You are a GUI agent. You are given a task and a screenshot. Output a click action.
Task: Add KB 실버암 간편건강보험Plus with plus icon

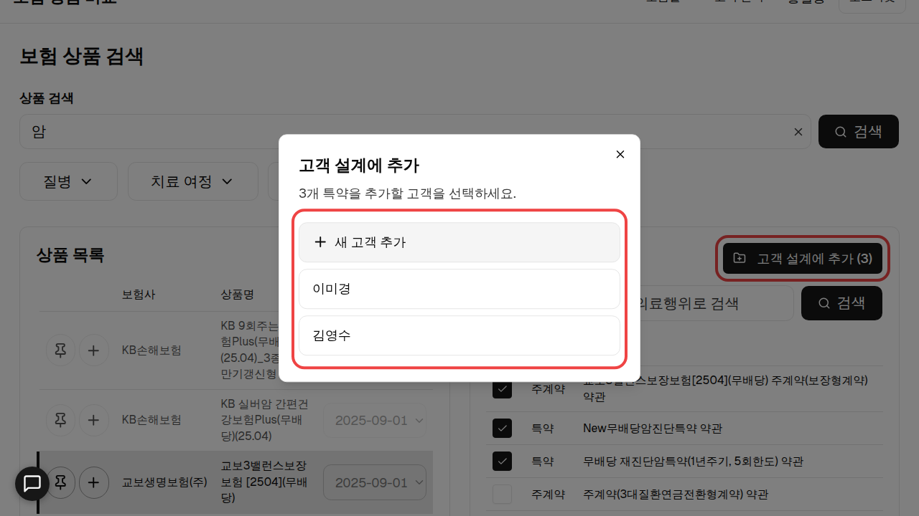point(93,420)
